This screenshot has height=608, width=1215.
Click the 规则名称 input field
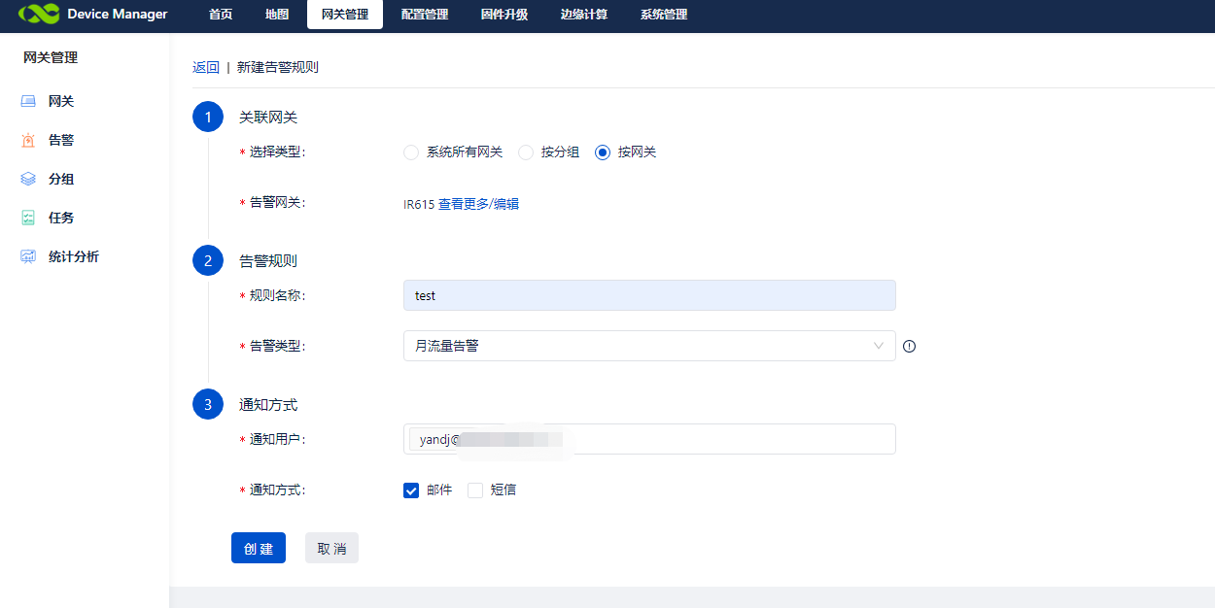point(649,295)
